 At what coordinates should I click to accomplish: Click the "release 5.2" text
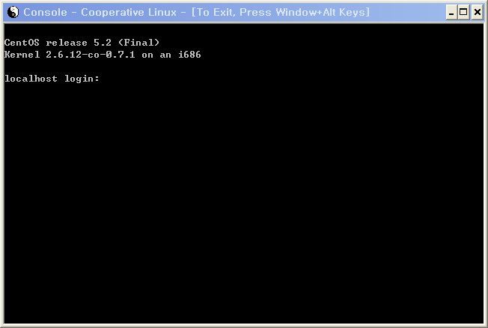[x=79, y=43]
